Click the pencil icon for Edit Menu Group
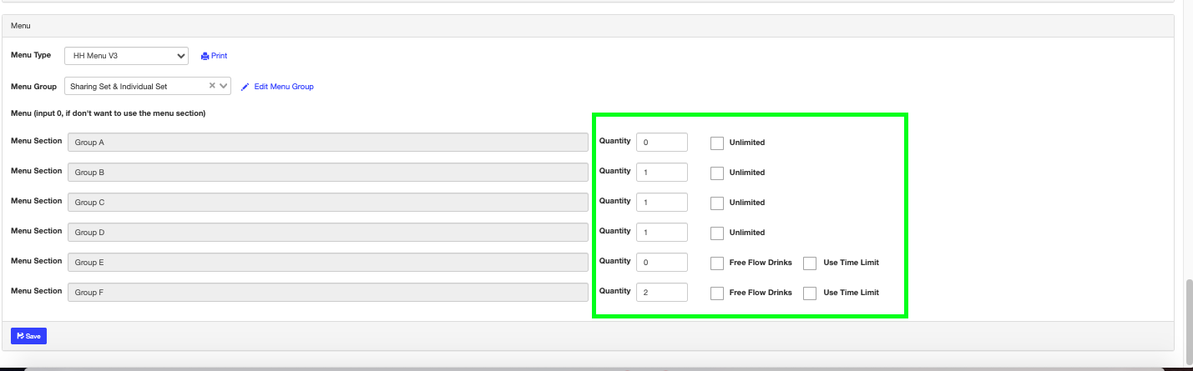1193x371 pixels. [x=245, y=87]
